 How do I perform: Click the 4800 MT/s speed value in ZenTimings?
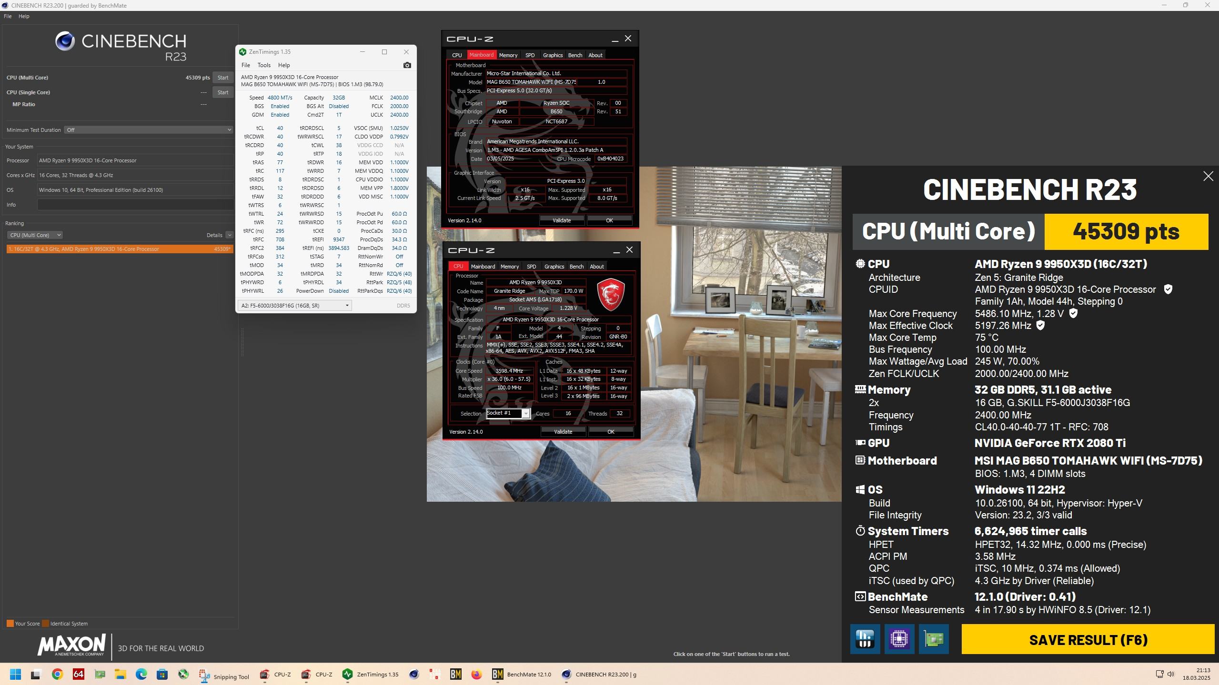(x=280, y=98)
